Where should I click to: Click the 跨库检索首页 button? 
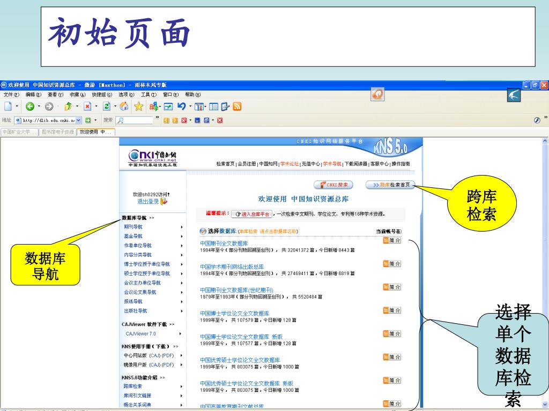pyautogui.click(x=390, y=185)
